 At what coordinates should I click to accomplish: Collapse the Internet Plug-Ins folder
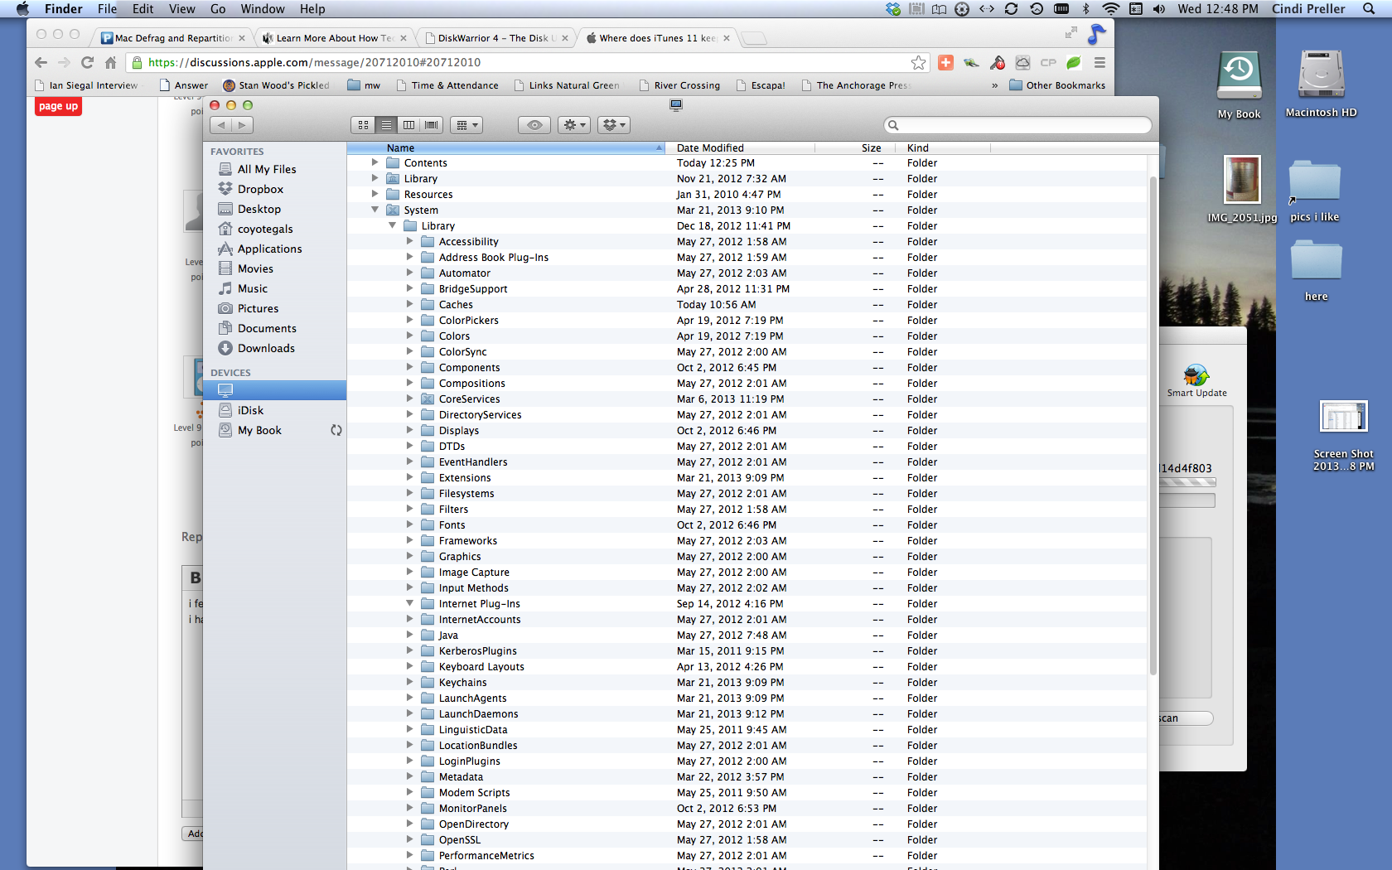coord(409,604)
